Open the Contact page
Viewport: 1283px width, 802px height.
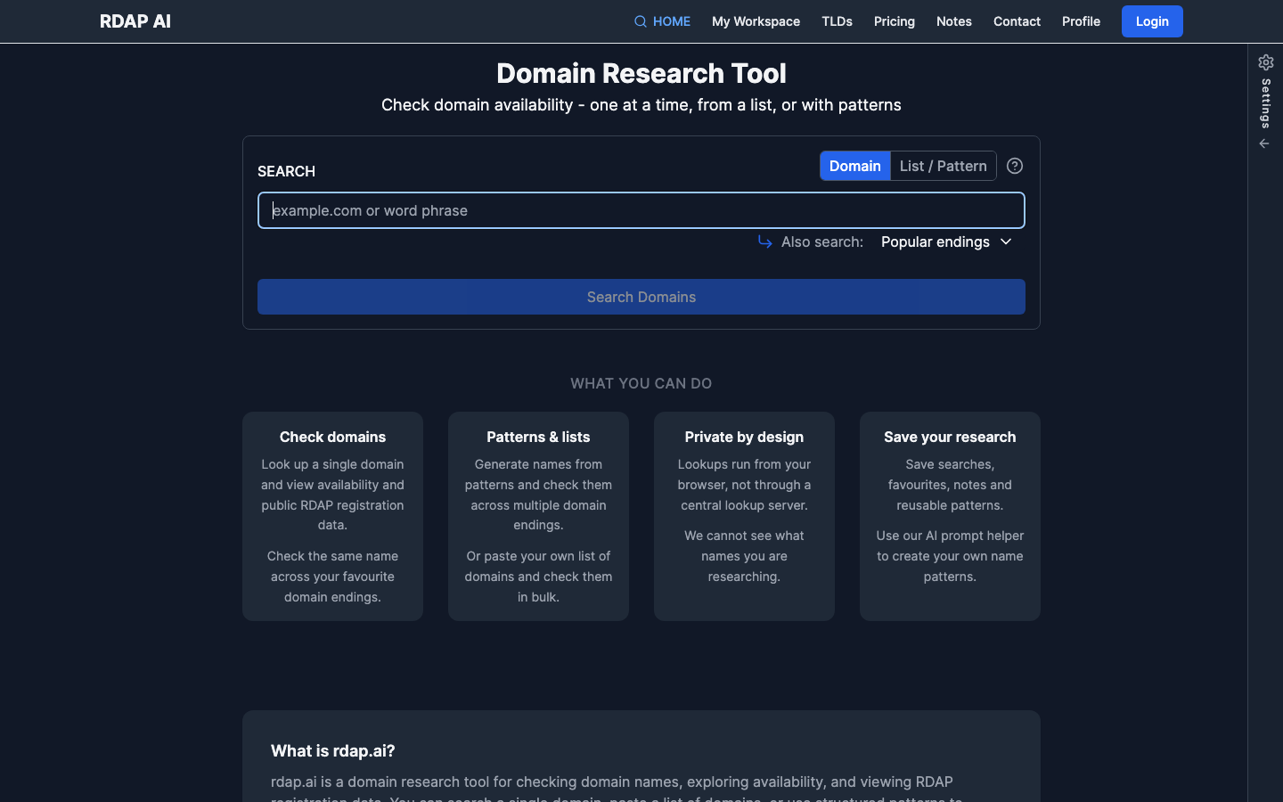click(1017, 21)
